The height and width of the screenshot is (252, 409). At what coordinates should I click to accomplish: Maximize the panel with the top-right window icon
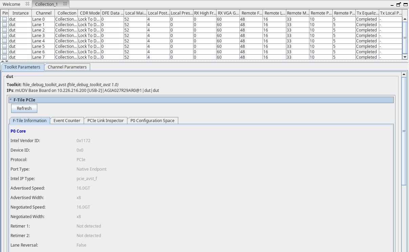(x=405, y=4)
